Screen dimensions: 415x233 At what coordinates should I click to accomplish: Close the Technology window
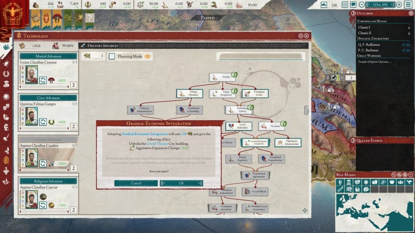[306, 36]
